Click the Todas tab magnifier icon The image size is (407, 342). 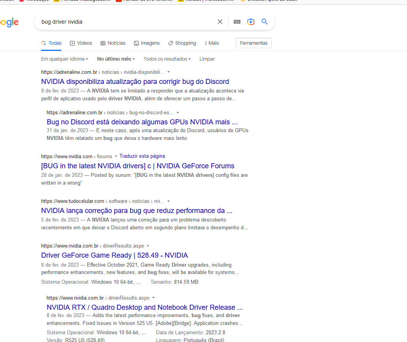[x=44, y=43]
